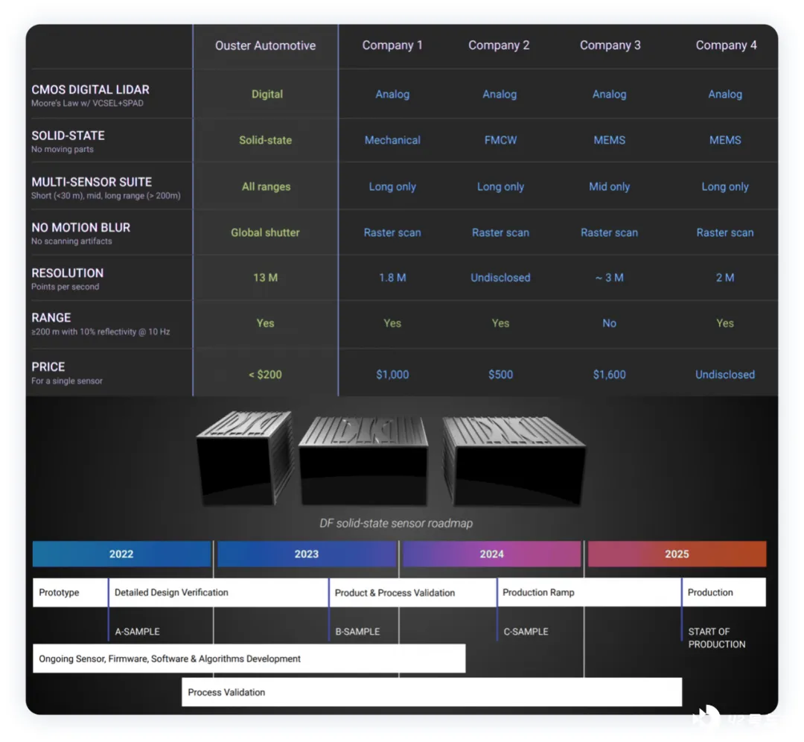Click the START OF PRODUCTION milestone
Screen dimensions: 804x742
(716, 638)
